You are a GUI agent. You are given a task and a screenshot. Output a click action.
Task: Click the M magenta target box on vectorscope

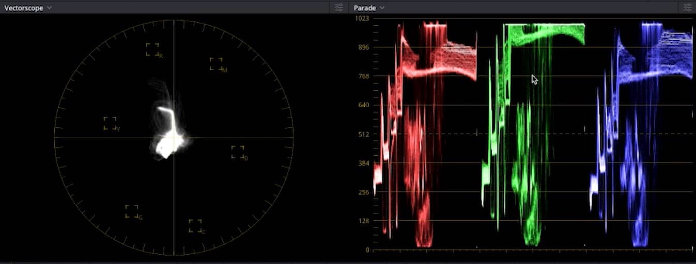tap(216, 64)
